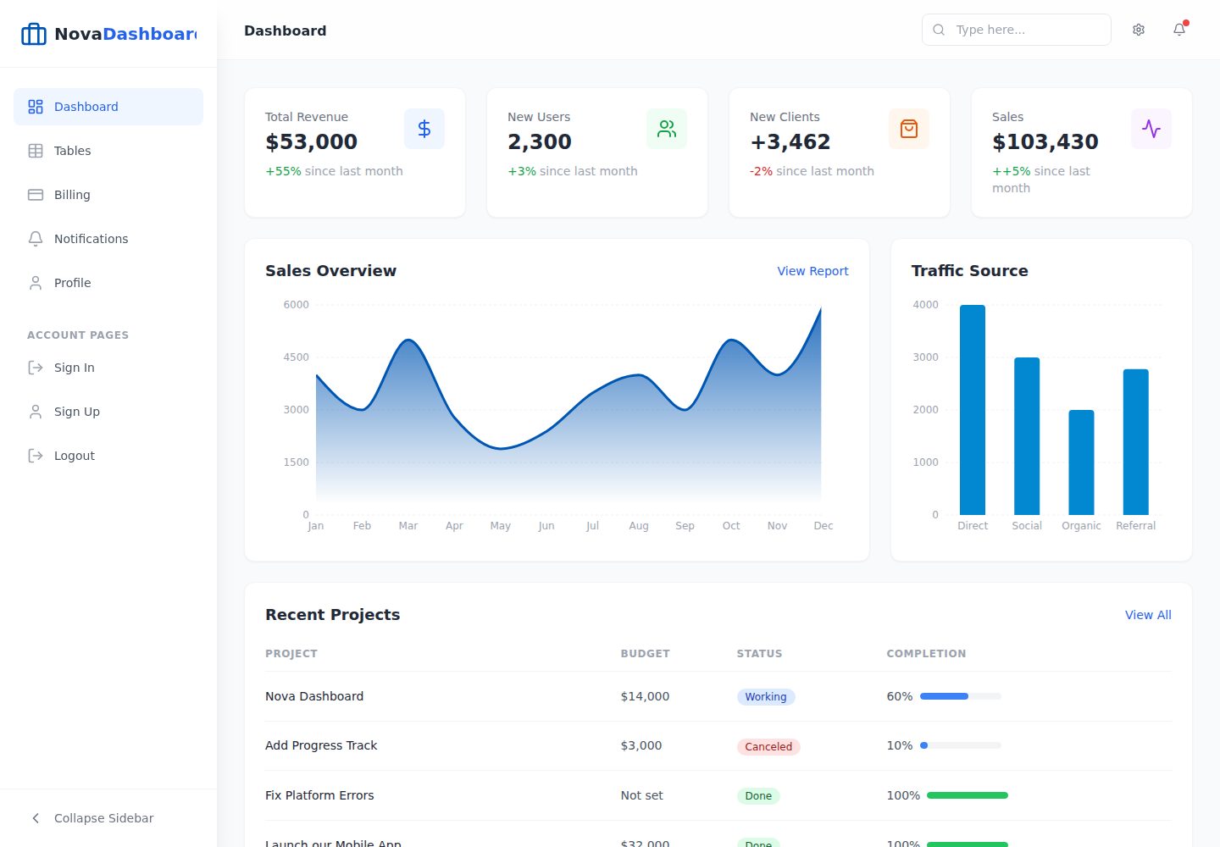Click the dollar sign icon on Total Revenue

[424, 129]
